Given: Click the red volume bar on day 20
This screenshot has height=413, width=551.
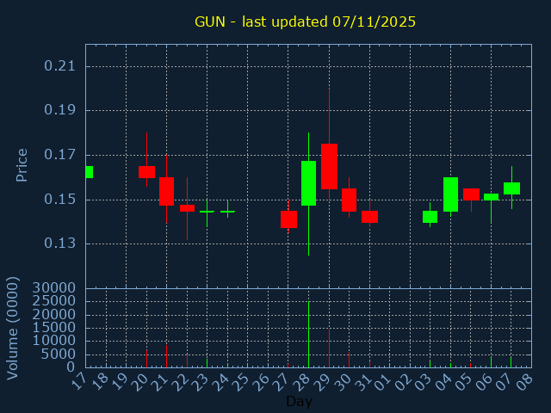Looking at the screenshot, I should coord(146,358).
